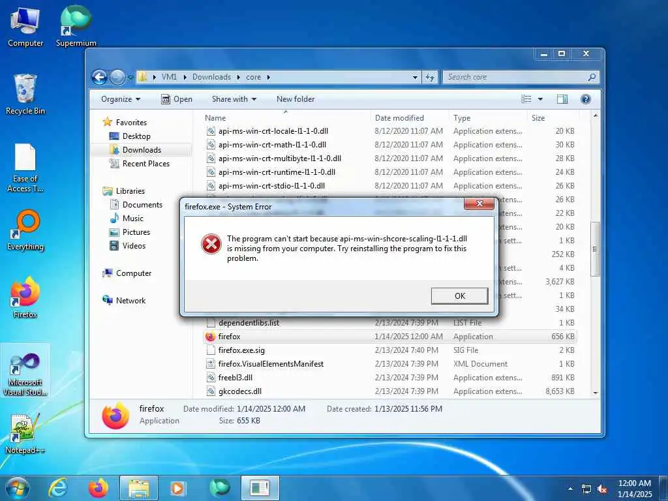Open Desktop in navigation pane
This screenshot has height=501, width=668.
click(x=136, y=136)
